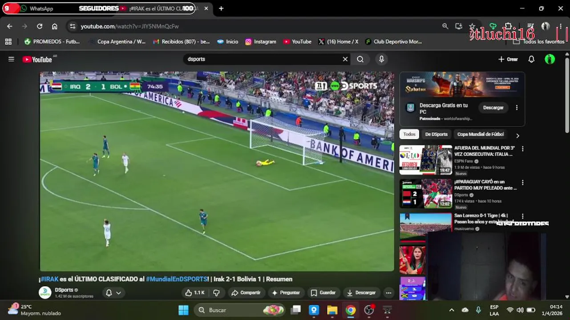Open San Lorenzo 0-1 Tigre thumbnail
The image size is (570, 320).
425,227
